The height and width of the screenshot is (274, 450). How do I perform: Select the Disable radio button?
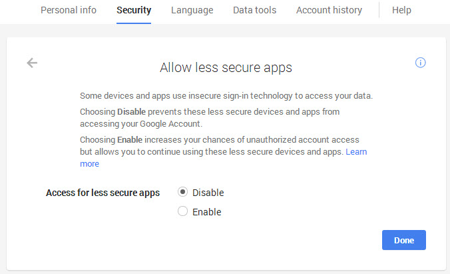(183, 193)
